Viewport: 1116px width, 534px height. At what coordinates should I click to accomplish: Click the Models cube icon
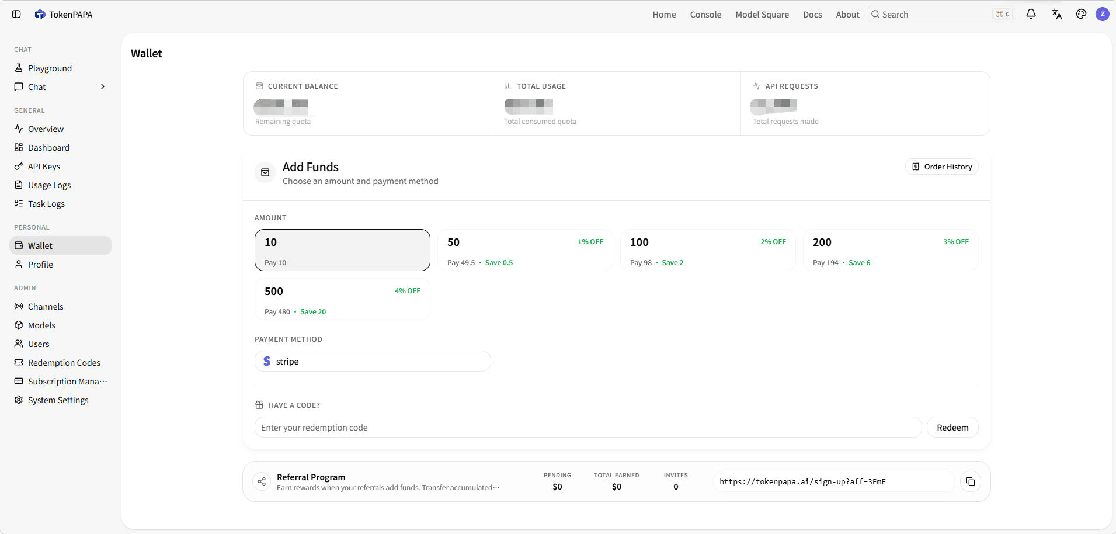pyautogui.click(x=19, y=325)
